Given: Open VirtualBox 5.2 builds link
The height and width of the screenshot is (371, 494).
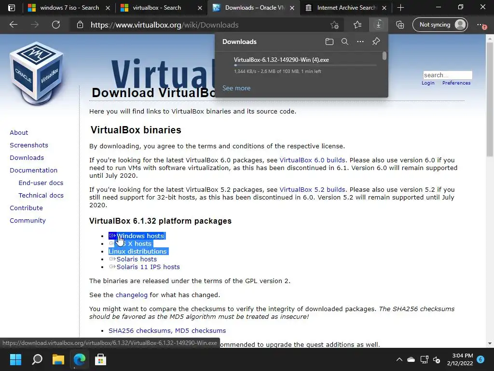Looking at the screenshot, I should pos(312,190).
